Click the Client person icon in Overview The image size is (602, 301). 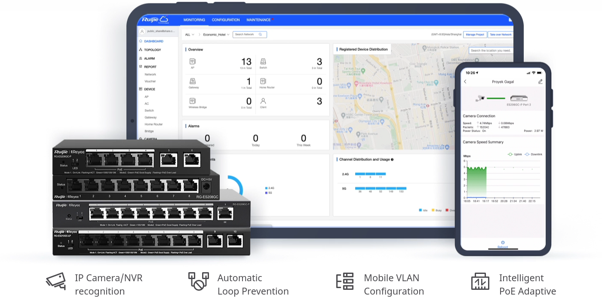click(x=263, y=101)
